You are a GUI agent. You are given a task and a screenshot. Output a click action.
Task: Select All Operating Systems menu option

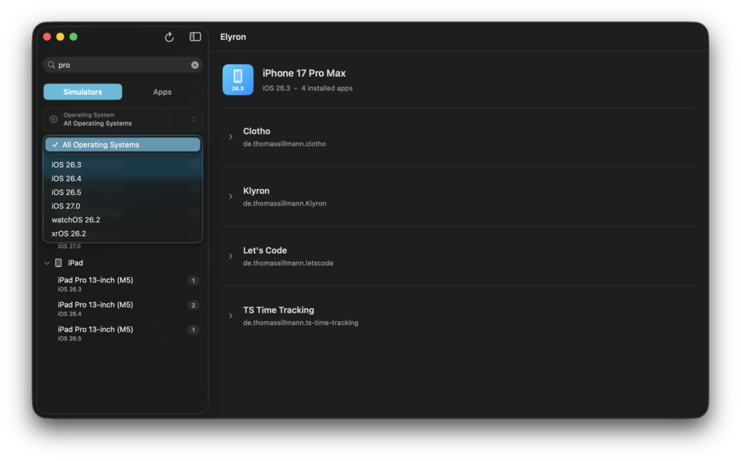(122, 145)
